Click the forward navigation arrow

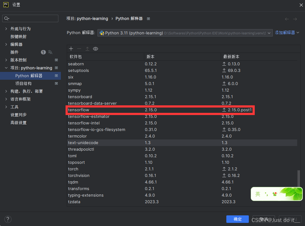pyautogui.click(x=295, y=19)
